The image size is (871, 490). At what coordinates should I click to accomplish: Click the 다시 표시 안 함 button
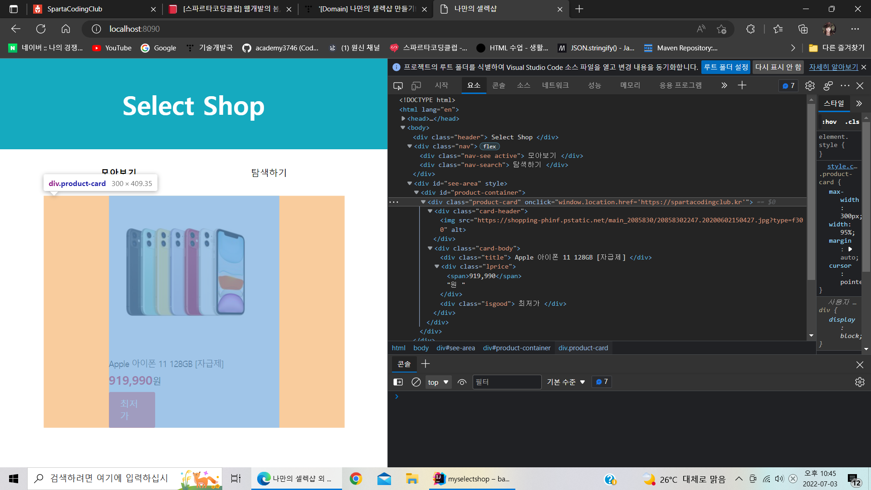point(778,67)
